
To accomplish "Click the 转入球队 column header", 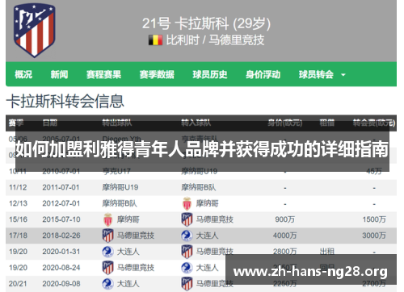I will [196, 123].
